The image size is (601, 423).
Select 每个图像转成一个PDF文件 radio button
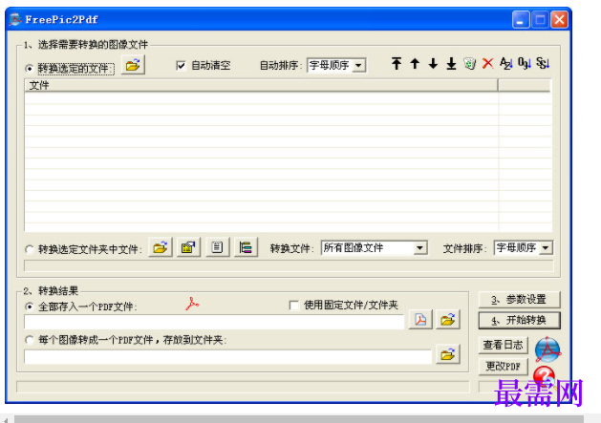[x=29, y=340]
